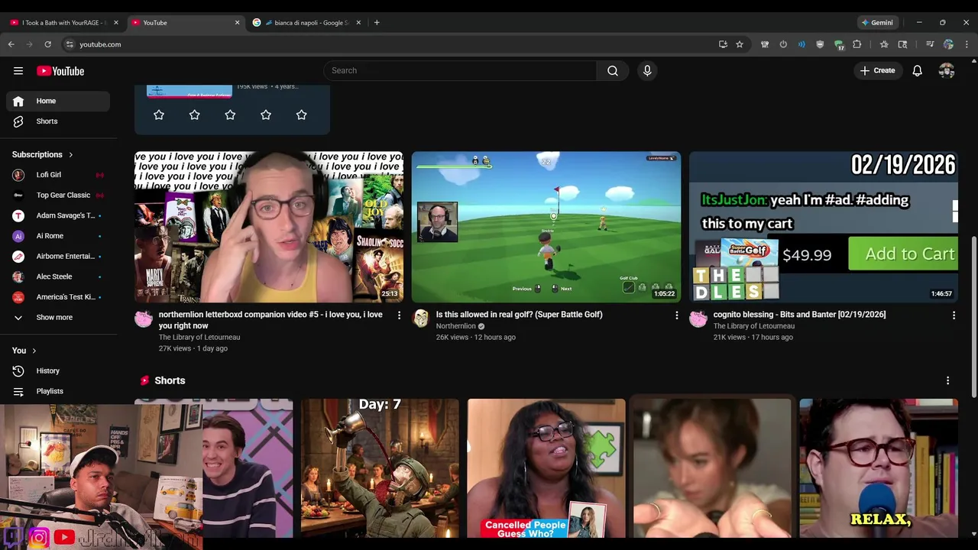Click the power button extension icon
This screenshot has height=550, width=978.
(783, 44)
